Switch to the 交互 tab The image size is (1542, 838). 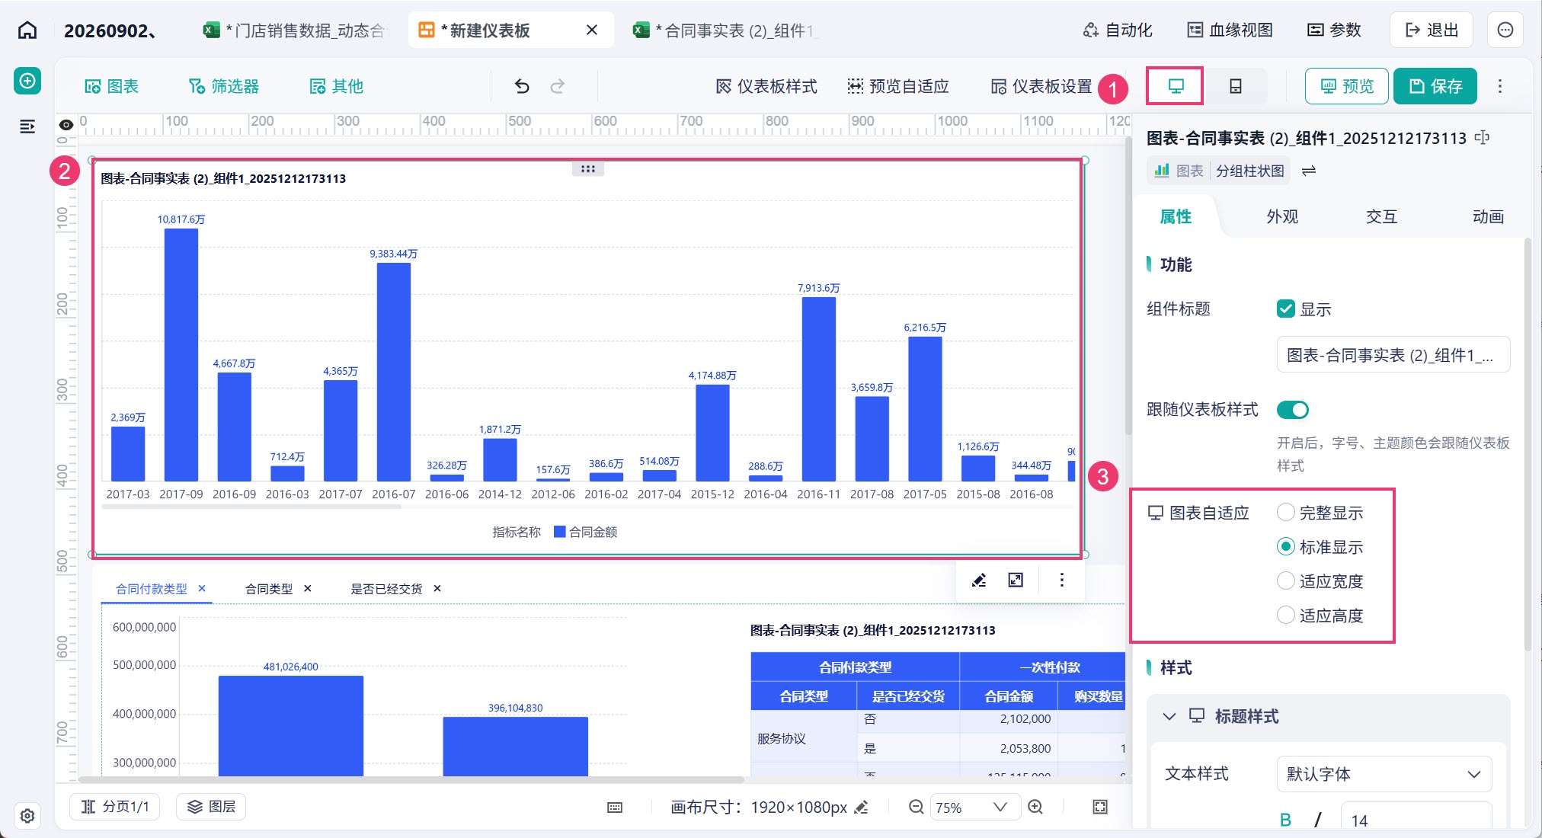[1381, 216]
